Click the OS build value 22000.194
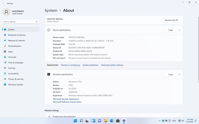The image size is (199, 124). (x=73, y=92)
